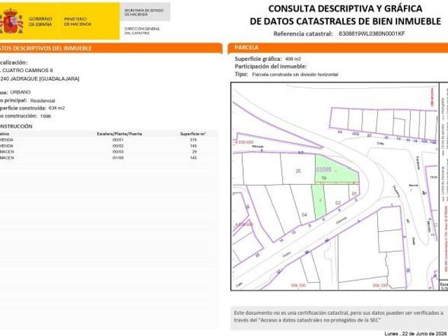
Task: Click the class value "URBANO"
Action: click(x=20, y=92)
